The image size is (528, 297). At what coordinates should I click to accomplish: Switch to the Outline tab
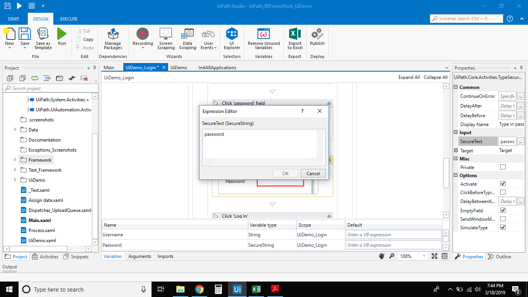click(499, 256)
